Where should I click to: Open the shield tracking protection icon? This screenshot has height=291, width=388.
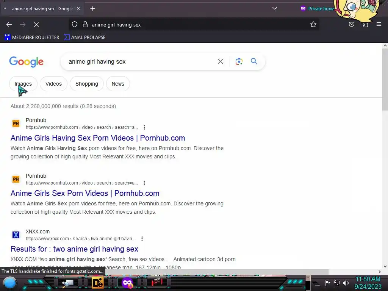[x=75, y=25]
